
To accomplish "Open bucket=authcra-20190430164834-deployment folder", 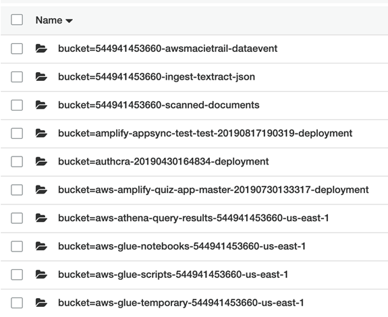I will 163,162.
